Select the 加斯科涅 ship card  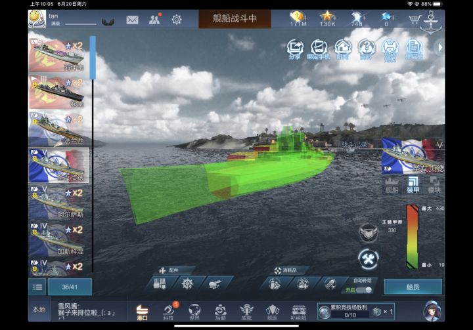59,239
